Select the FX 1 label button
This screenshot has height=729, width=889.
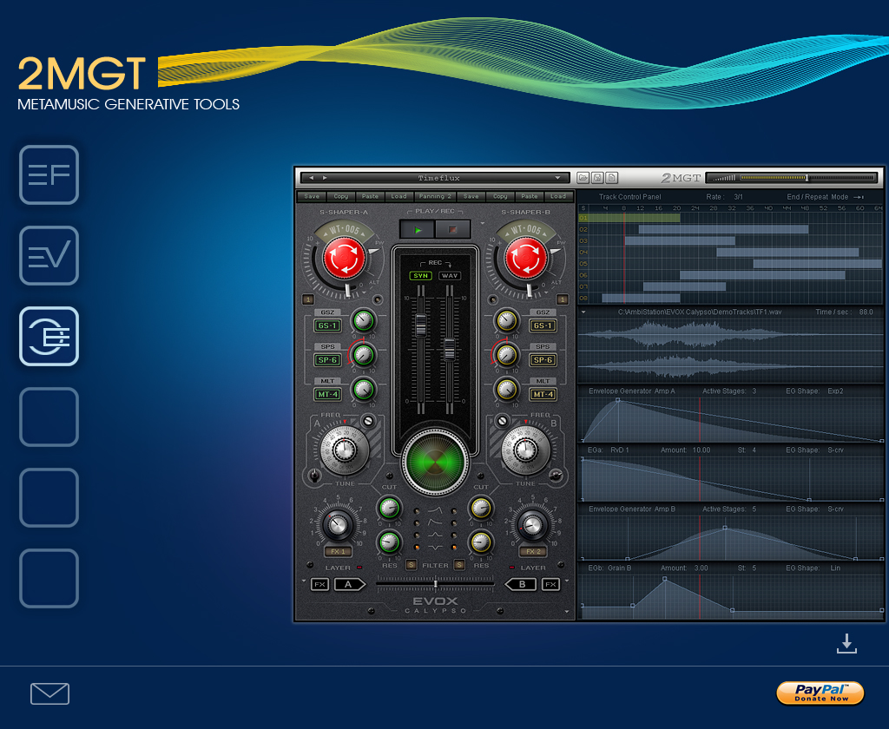point(338,551)
